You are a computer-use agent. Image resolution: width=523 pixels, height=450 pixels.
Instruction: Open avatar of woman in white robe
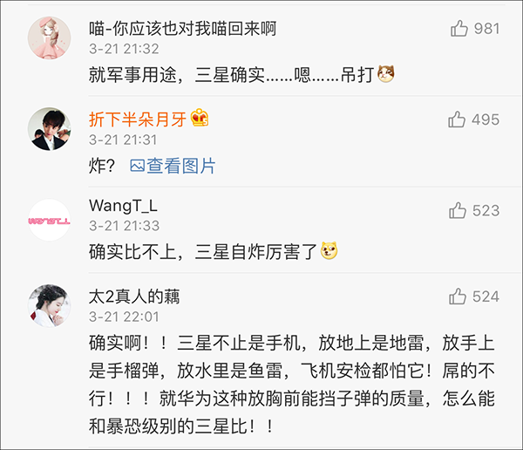tap(50, 306)
